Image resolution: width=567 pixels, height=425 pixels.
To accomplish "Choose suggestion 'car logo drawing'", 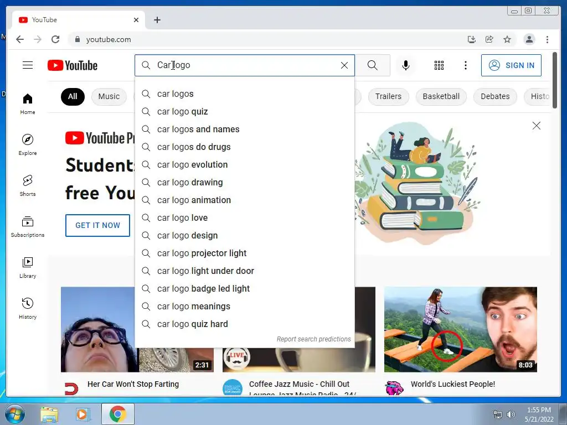I will pos(245,183).
